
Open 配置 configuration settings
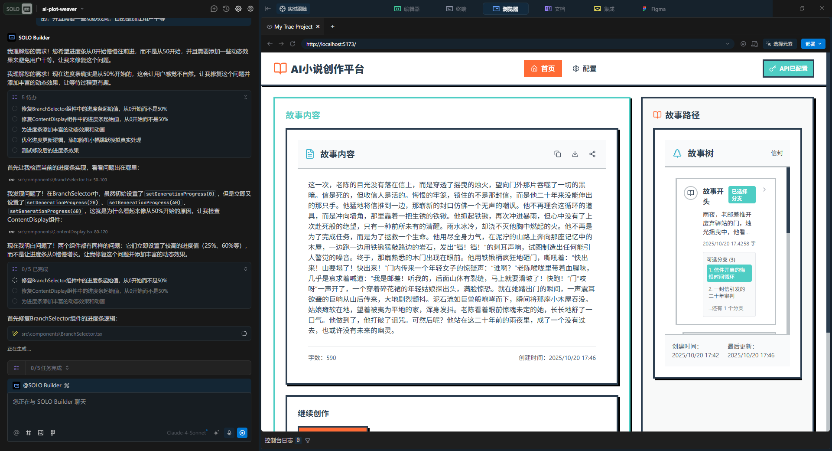click(584, 69)
